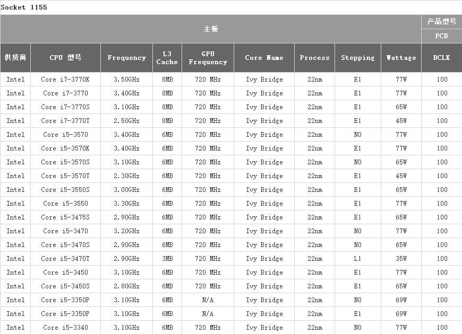This screenshot has height=334, width=462.
Task: Click the 'L3 Cache' column header
Action: [167, 58]
